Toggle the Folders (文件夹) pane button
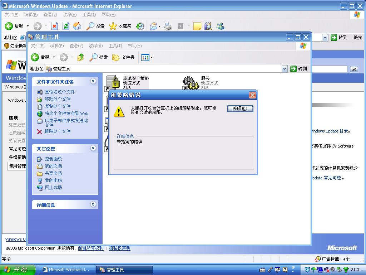The height and width of the screenshot is (275, 366). click(x=123, y=57)
